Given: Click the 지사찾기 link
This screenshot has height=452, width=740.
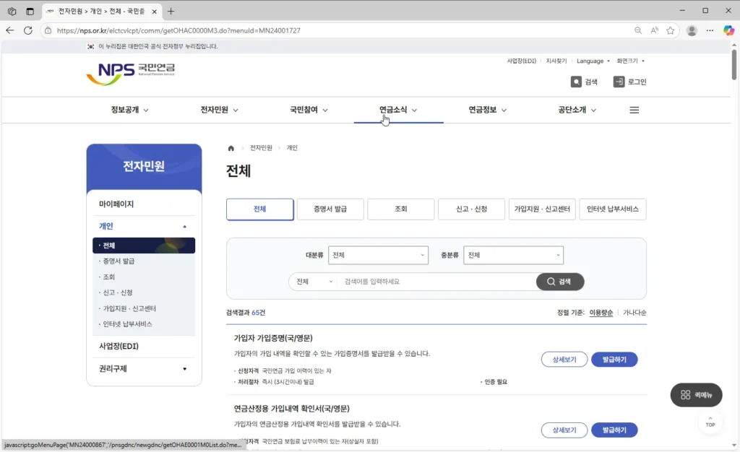Looking at the screenshot, I should pyautogui.click(x=556, y=61).
